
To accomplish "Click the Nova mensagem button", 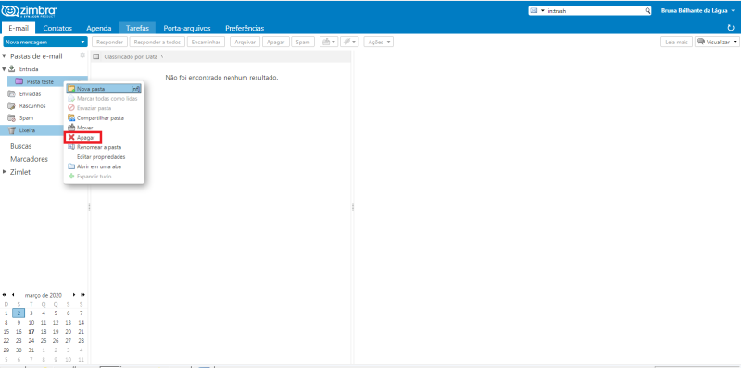I will (42, 42).
